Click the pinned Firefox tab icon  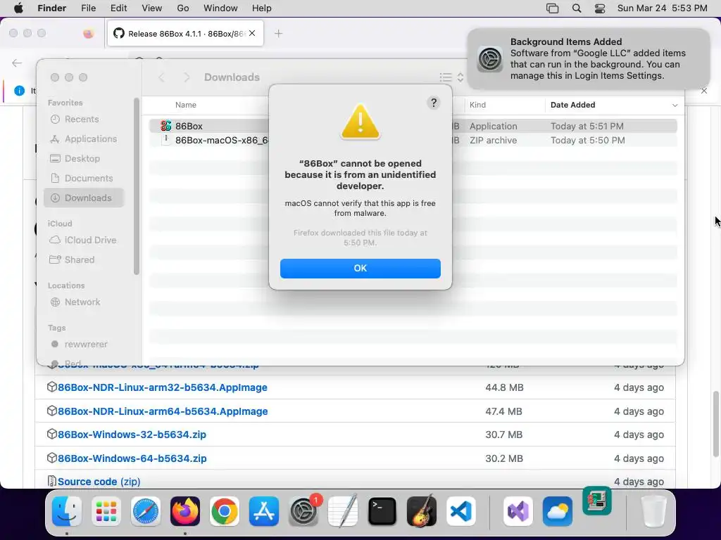88,34
